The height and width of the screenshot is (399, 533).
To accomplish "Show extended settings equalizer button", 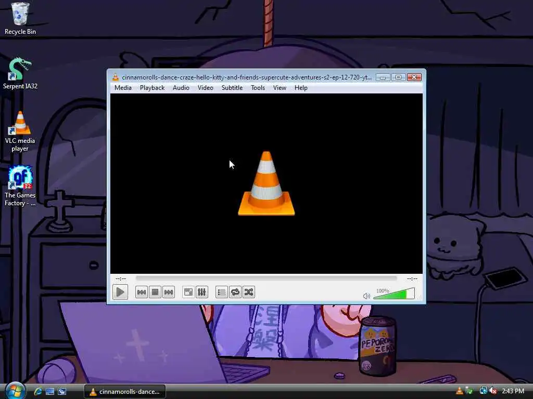I will 201,292.
